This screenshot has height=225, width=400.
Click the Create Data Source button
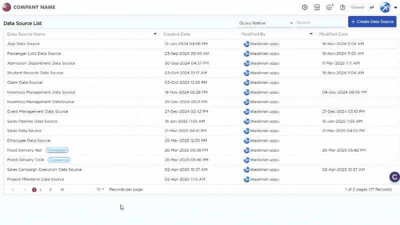click(372, 21)
